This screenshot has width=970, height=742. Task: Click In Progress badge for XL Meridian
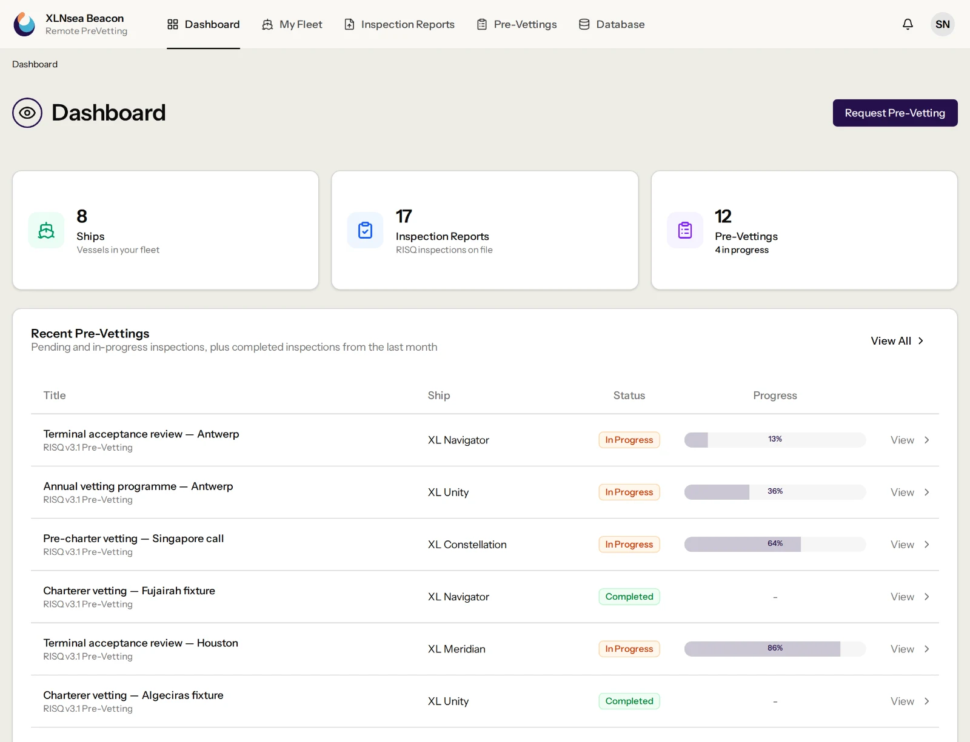tap(629, 649)
